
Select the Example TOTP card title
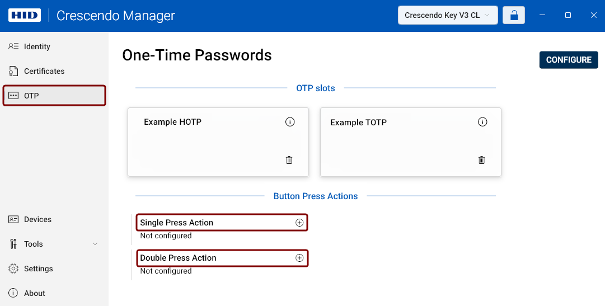coord(358,123)
